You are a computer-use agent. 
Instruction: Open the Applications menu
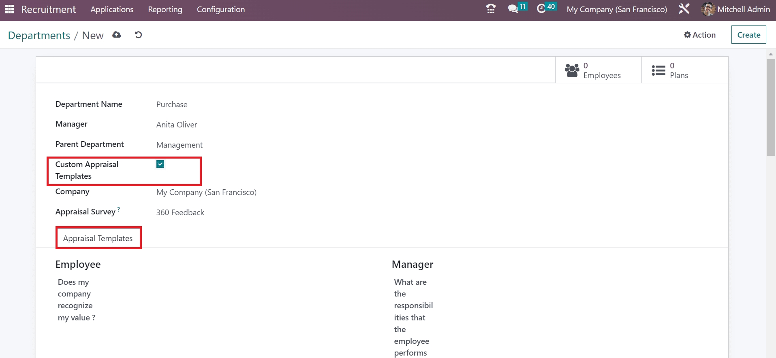pyautogui.click(x=112, y=9)
